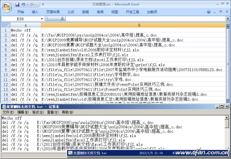Open the 视图 ribbon tab
The width and height of the screenshot is (231, 159).
click(x=114, y=12)
